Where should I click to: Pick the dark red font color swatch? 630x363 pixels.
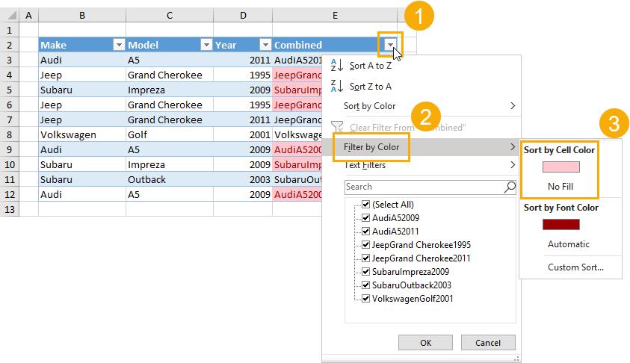[561, 225]
